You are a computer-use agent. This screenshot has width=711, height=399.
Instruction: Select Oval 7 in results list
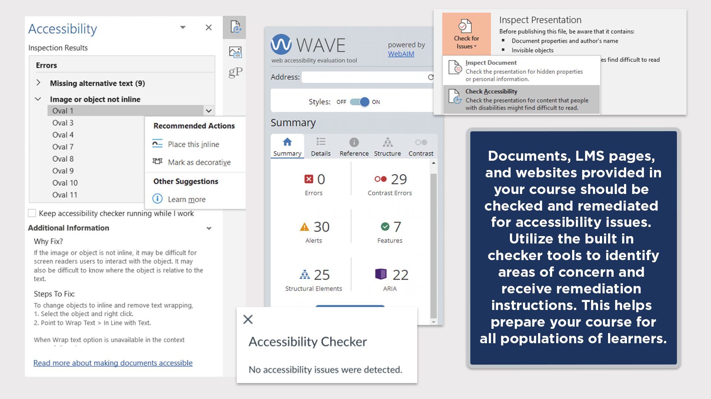click(63, 147)
